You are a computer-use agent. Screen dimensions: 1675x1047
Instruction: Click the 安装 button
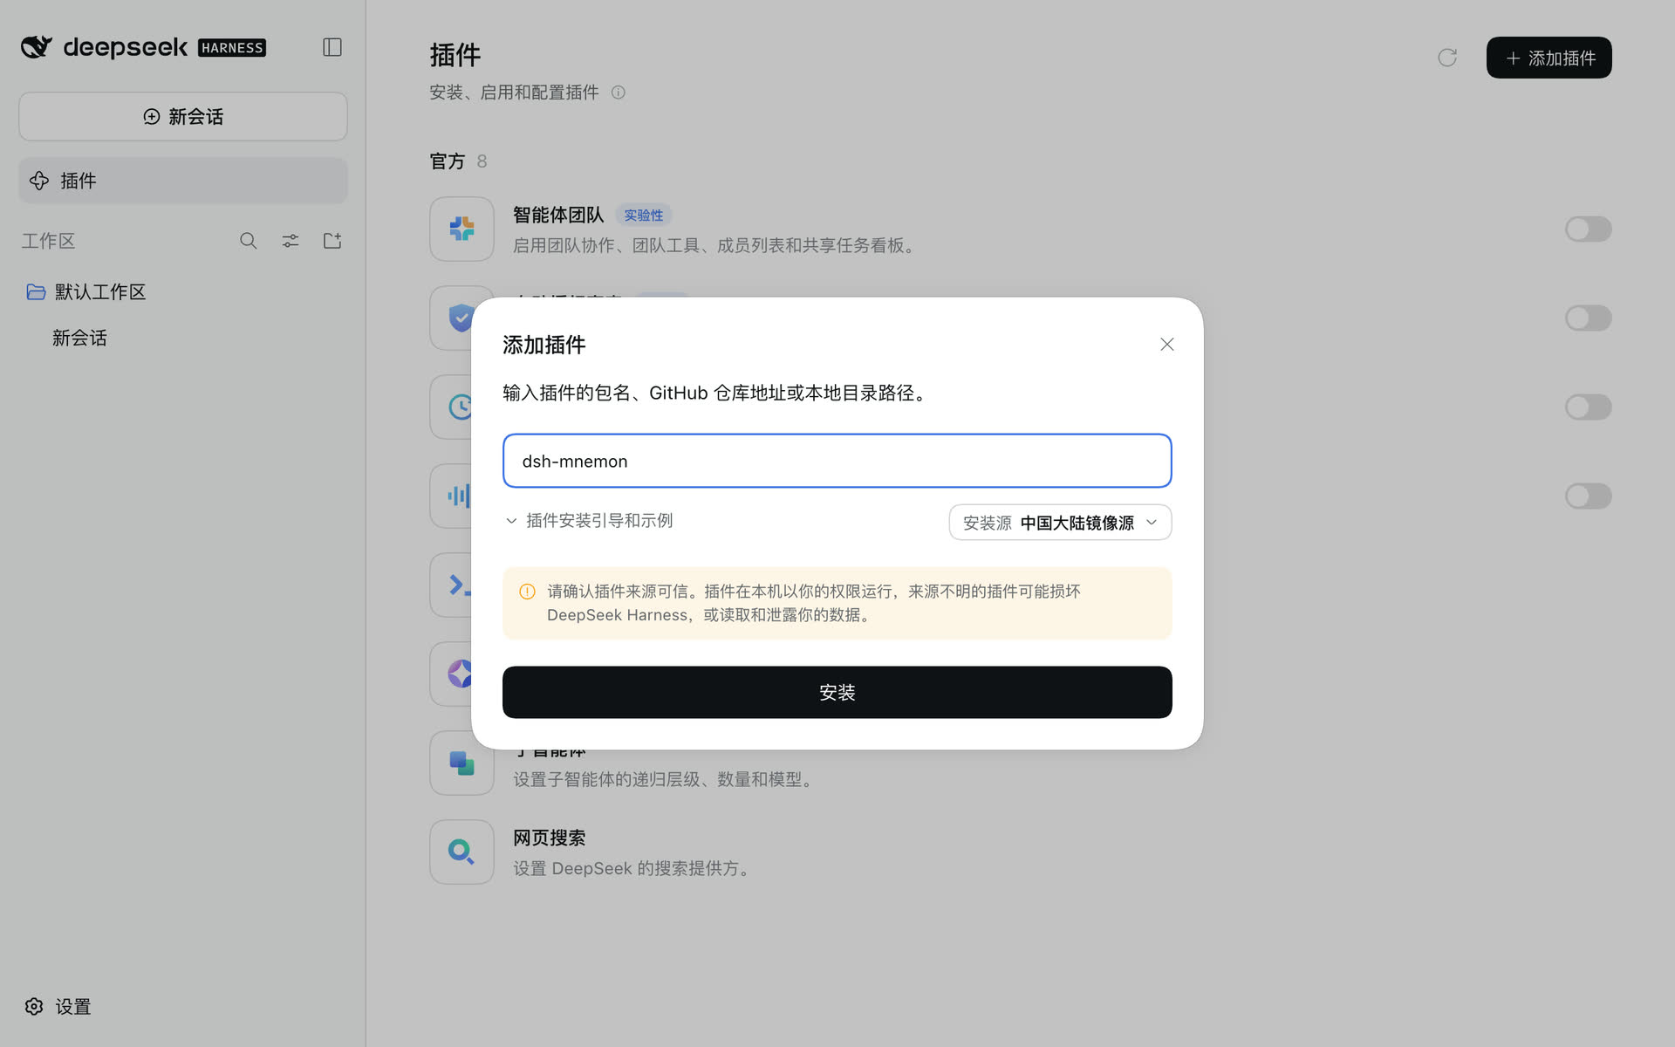837,693
